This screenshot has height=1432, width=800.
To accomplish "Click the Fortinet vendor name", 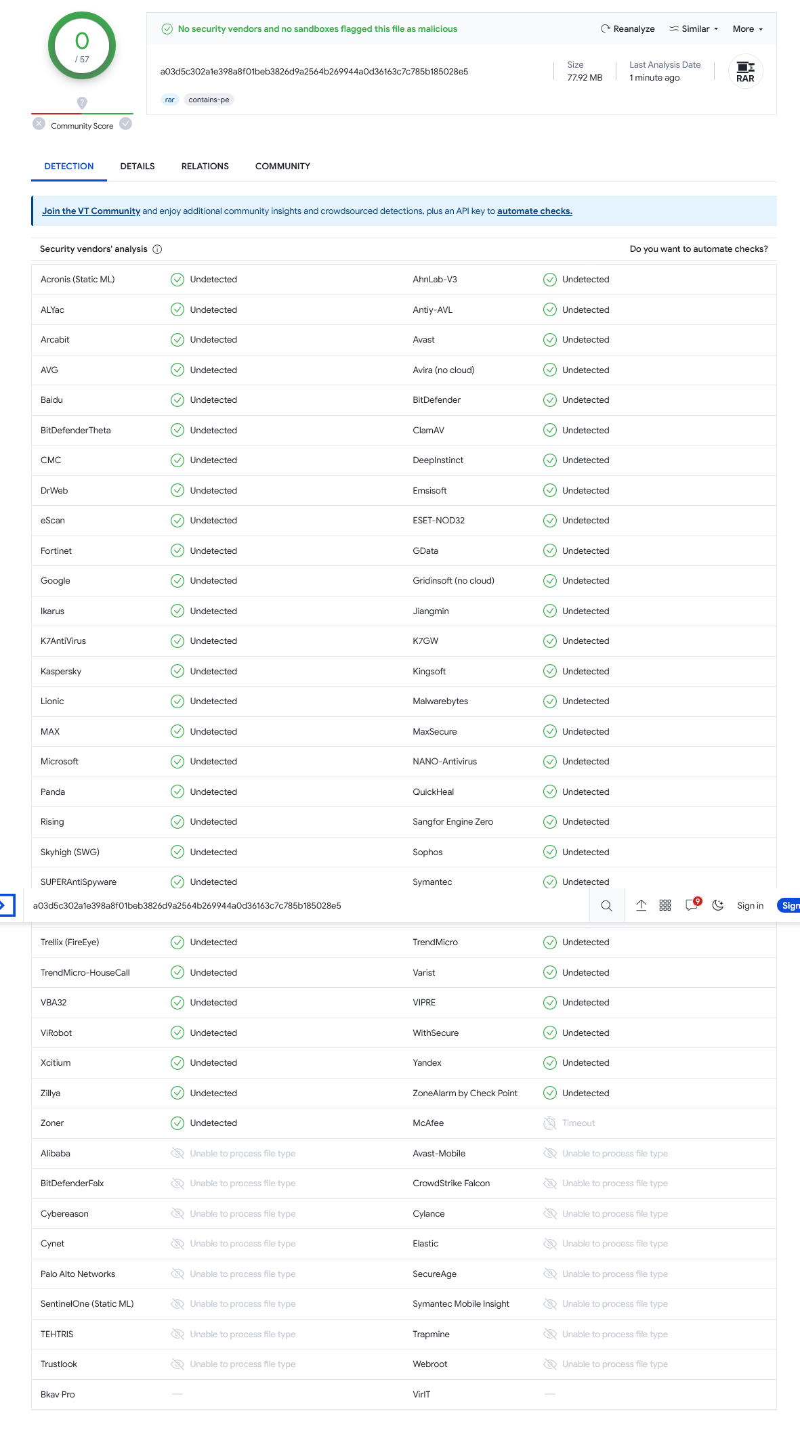I will click(x=56, y=551).
